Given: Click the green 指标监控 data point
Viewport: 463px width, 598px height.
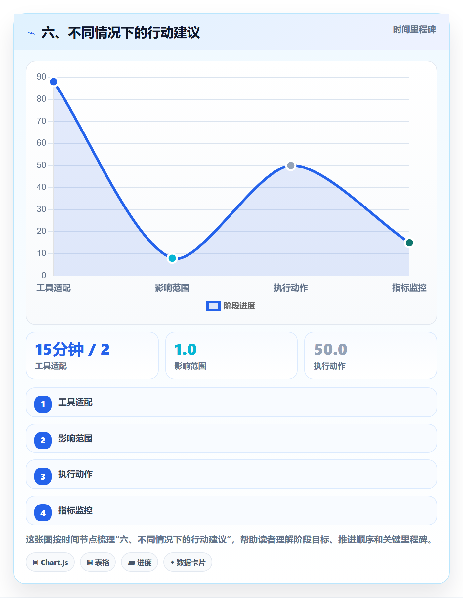Looking at the screenshot, I should (x=409, y=243).
